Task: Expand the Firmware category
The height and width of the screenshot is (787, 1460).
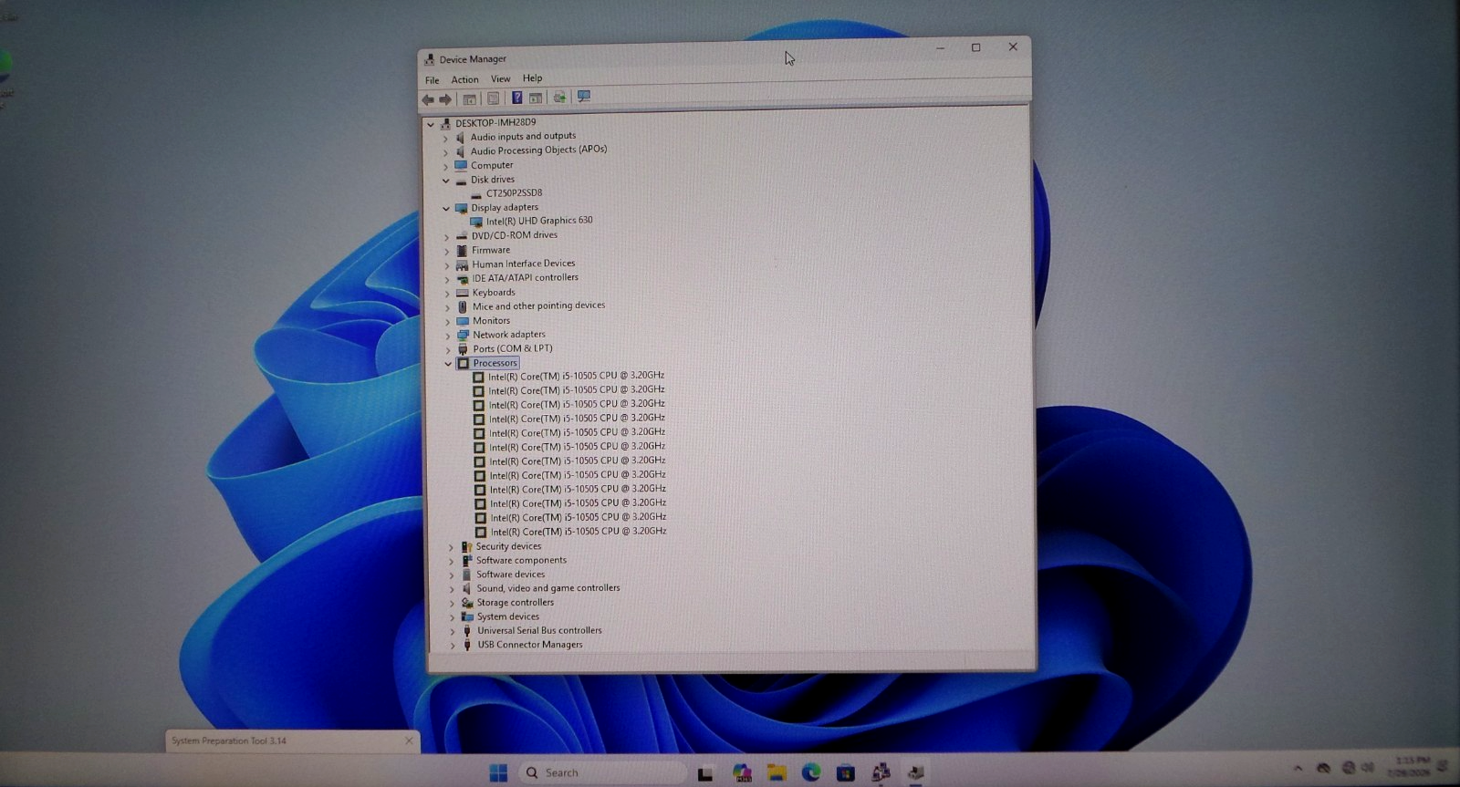Action: click(x=447, y=251)
